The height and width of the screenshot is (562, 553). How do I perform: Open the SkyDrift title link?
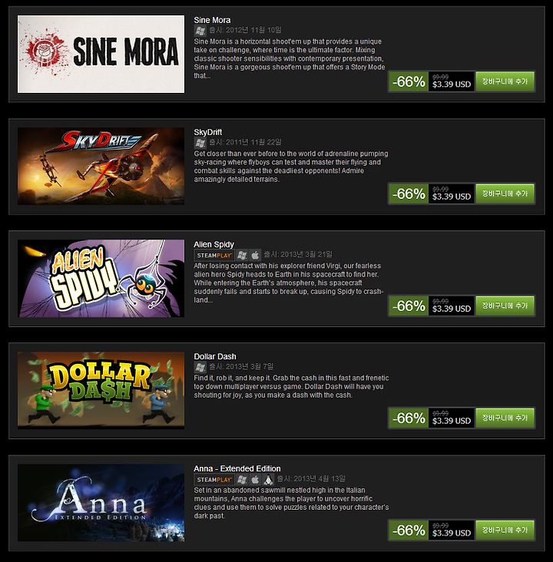(208, 132)
